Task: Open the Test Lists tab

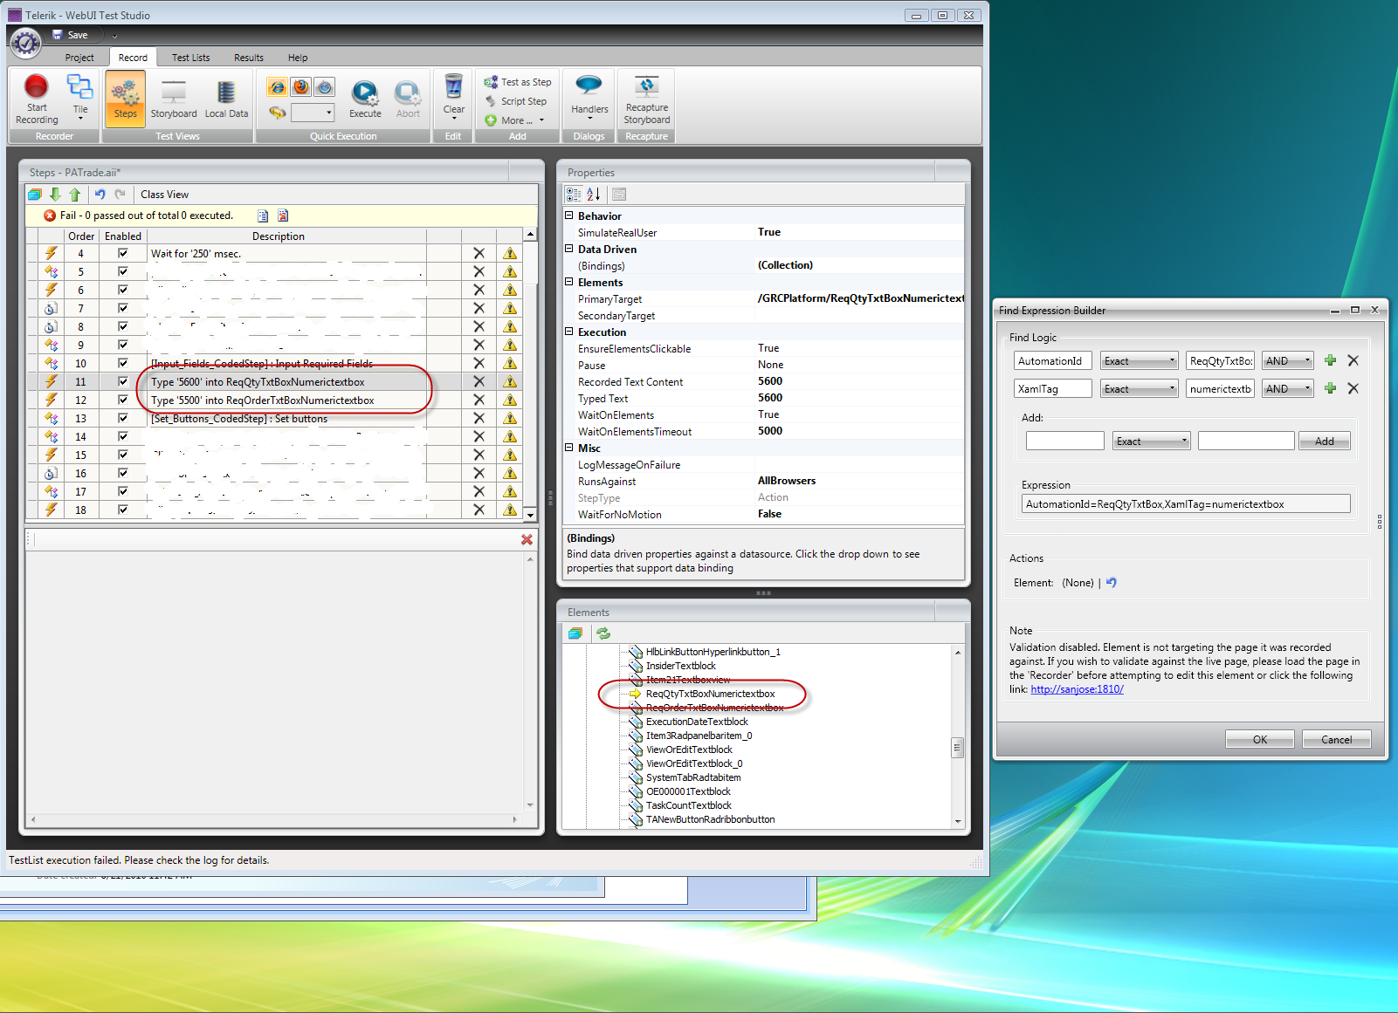Action: click(x=190, y=58)
